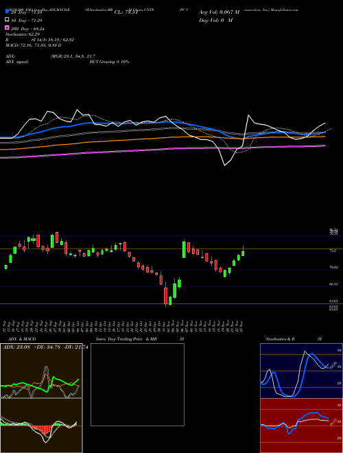
Task: Click the 'Day Vol: 0 M' label
Action: [x=215, y=21]
